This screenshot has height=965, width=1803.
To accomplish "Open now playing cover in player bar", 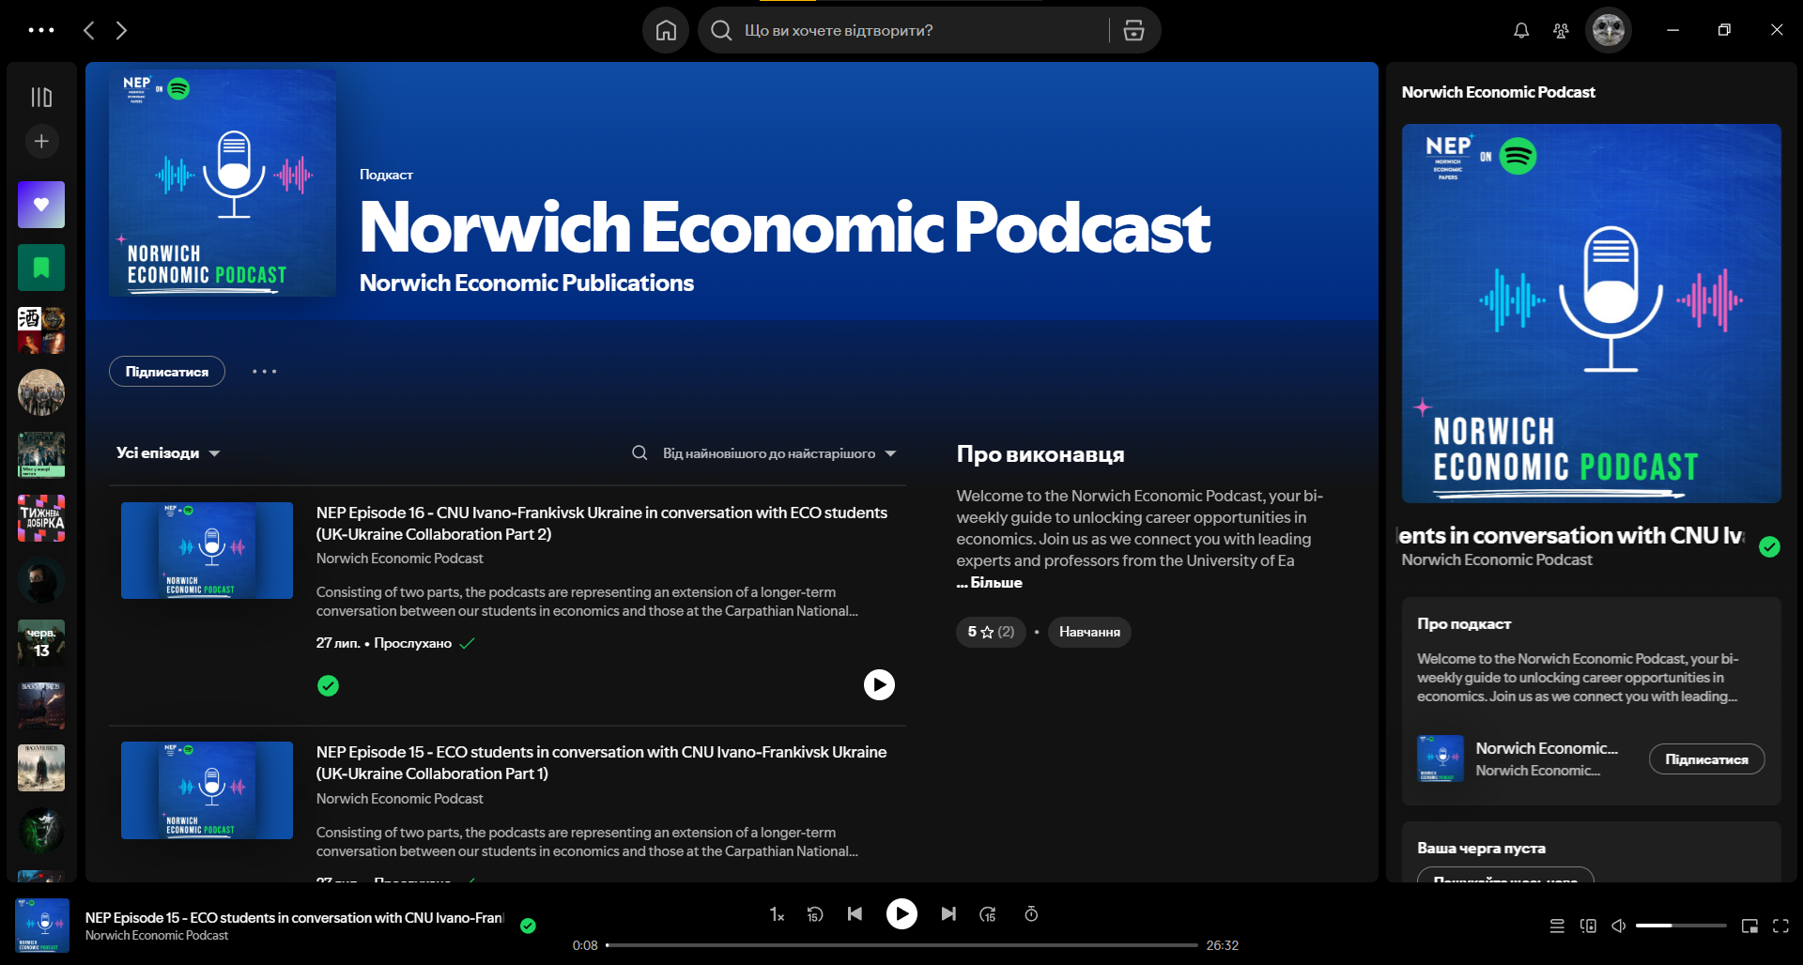I will click(42, 926).
